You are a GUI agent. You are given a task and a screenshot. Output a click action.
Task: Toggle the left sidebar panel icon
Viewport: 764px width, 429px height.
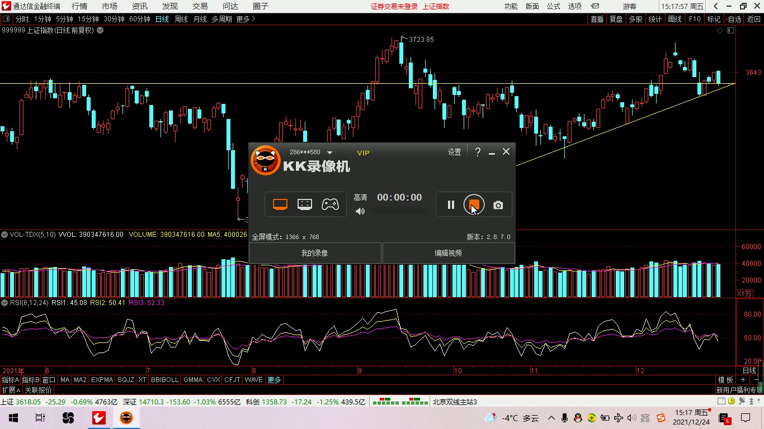click(6, 19)
